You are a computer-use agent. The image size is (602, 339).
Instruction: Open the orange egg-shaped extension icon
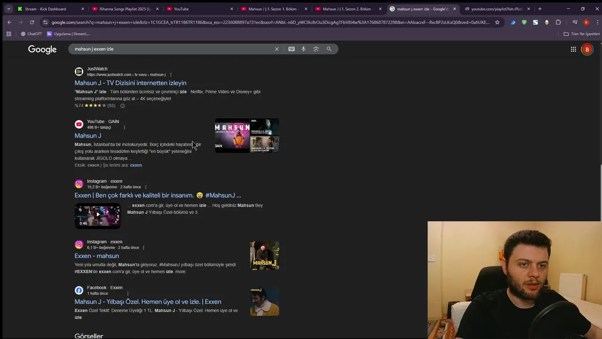[x=547, y=22]
